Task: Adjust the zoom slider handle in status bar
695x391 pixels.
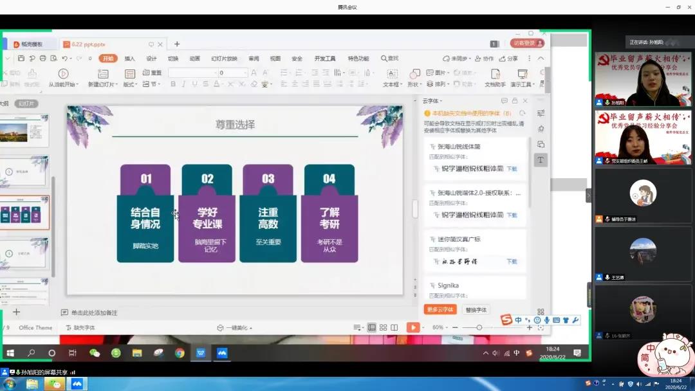Action: point(479,327)
